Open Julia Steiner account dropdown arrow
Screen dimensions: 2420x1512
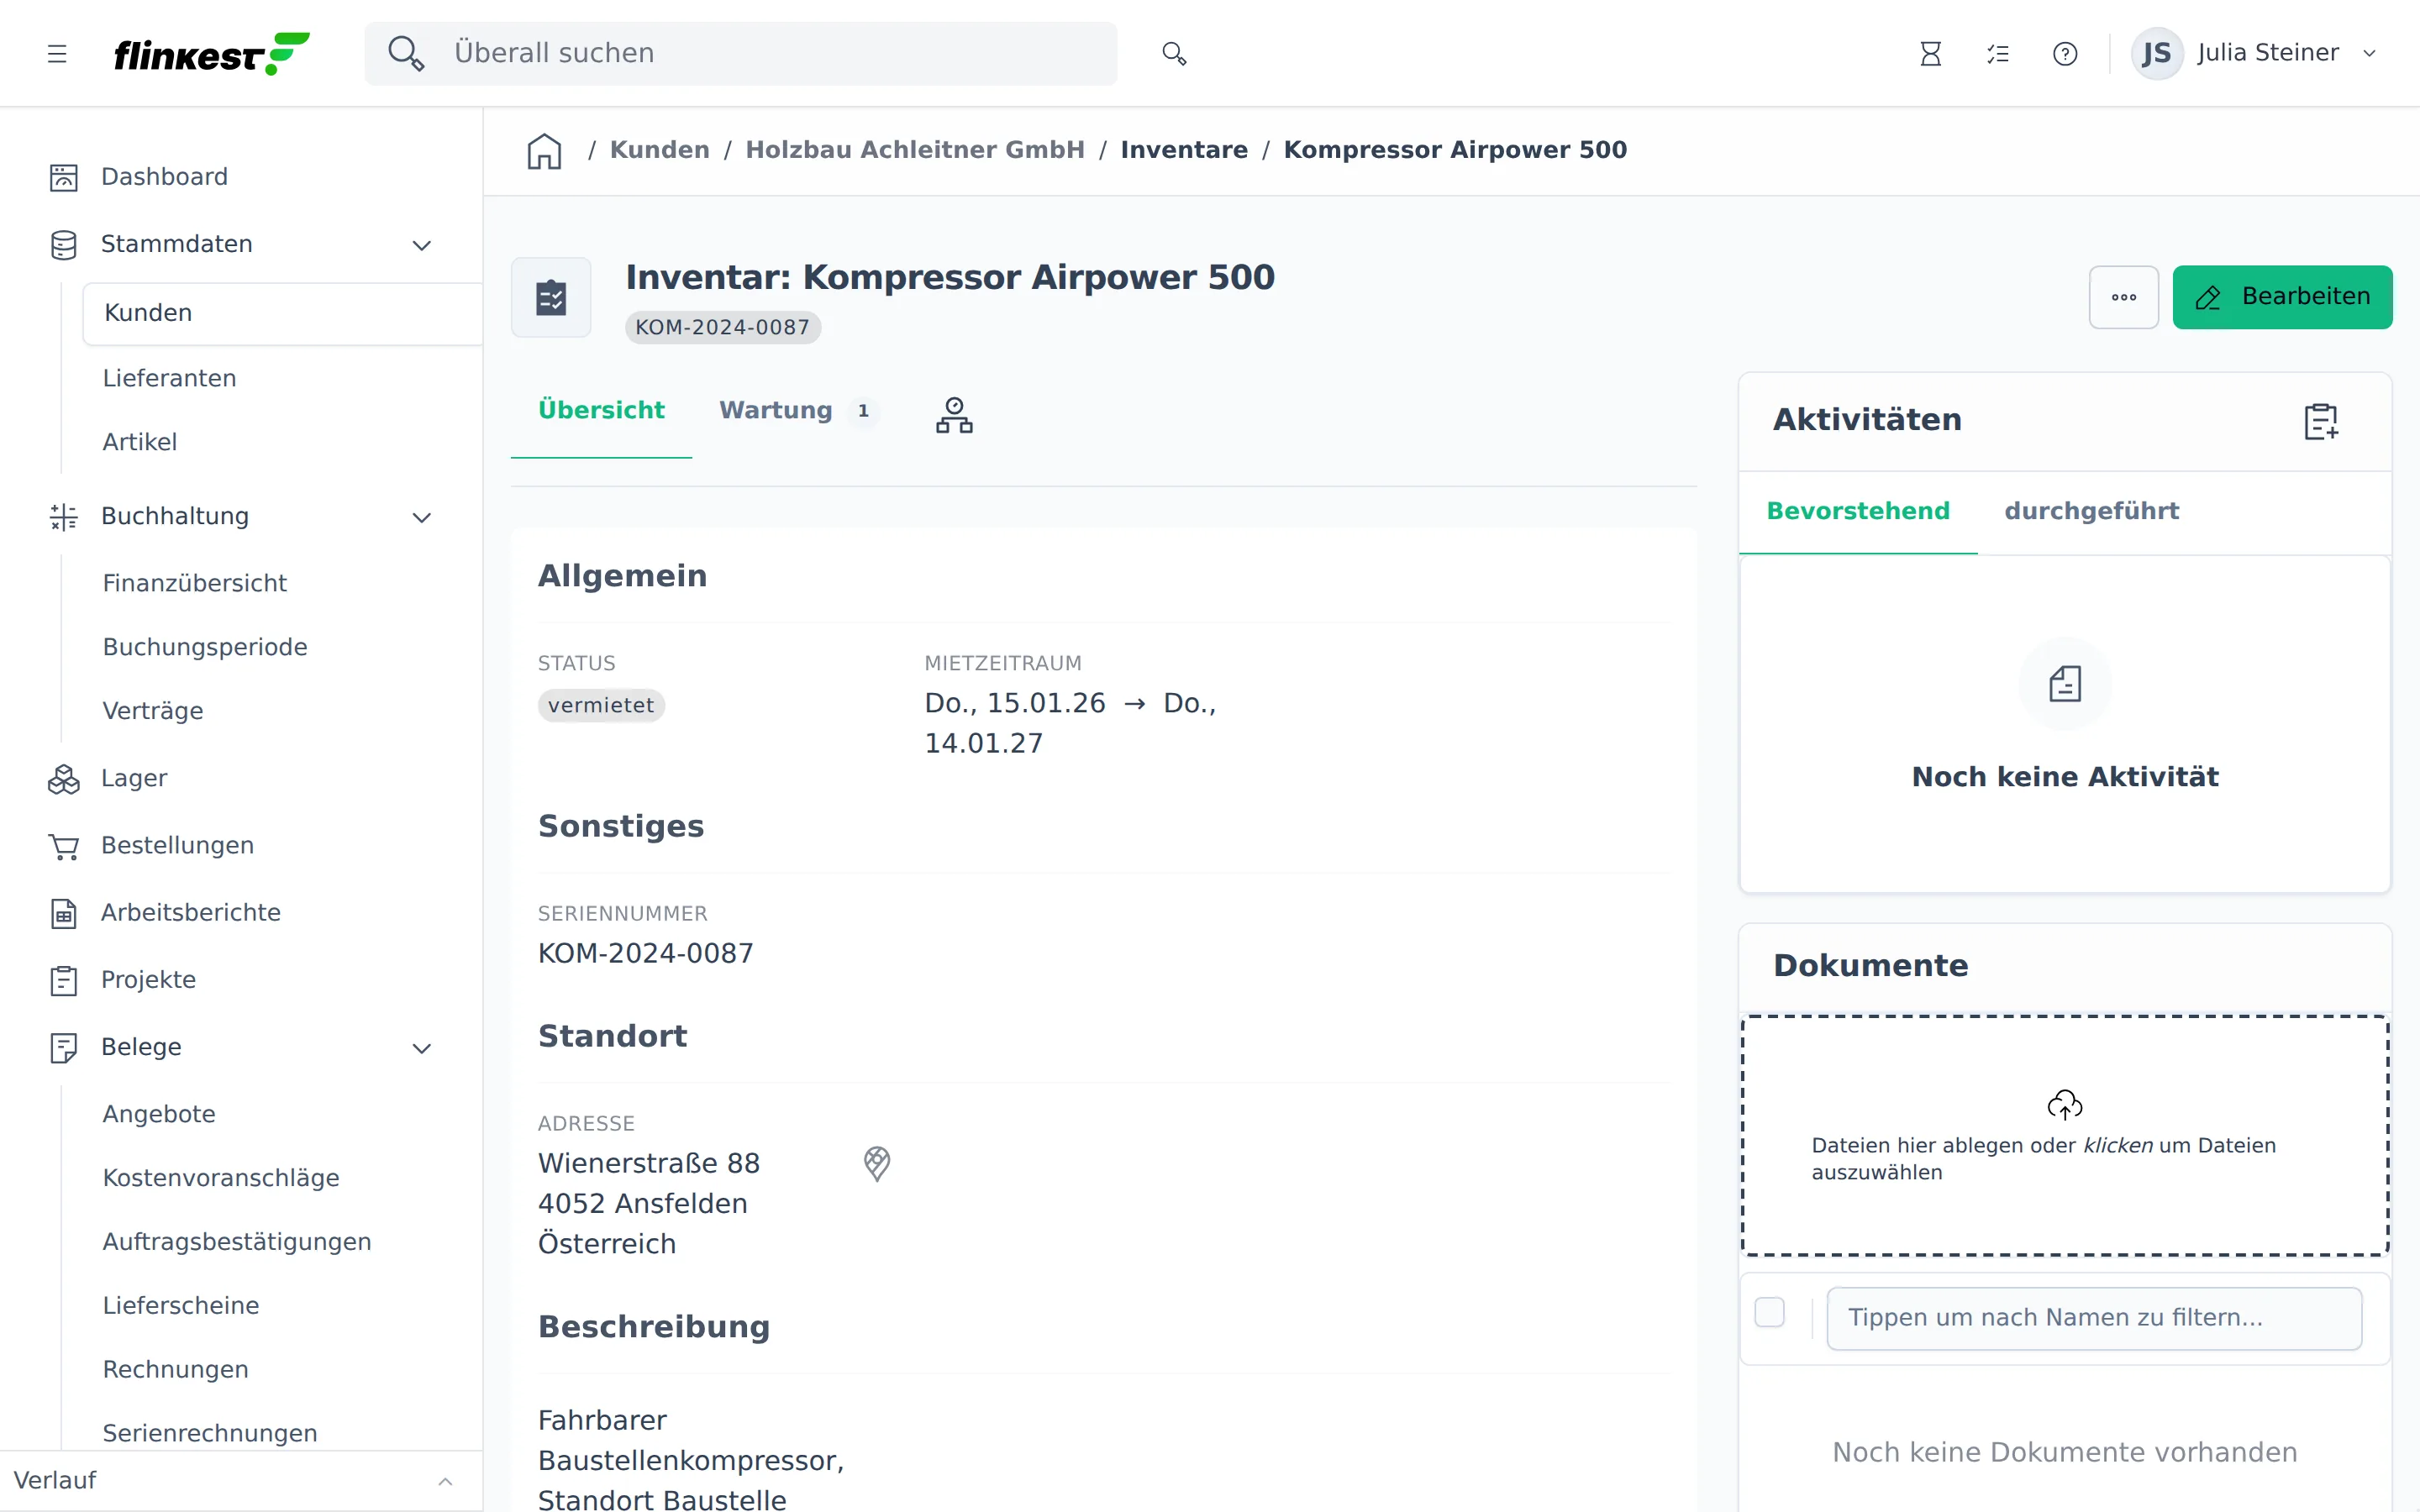click(2369, 54)
